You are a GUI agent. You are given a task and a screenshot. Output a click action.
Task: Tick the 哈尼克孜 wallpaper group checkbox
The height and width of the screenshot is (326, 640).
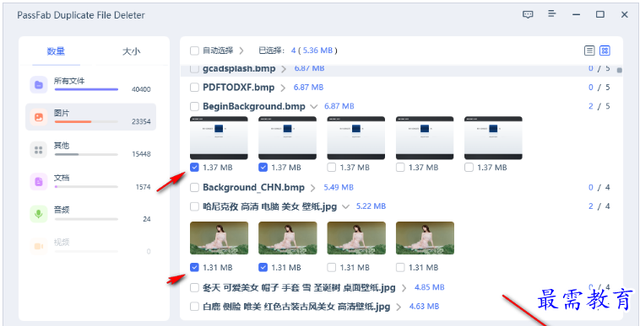pos(195,206)
